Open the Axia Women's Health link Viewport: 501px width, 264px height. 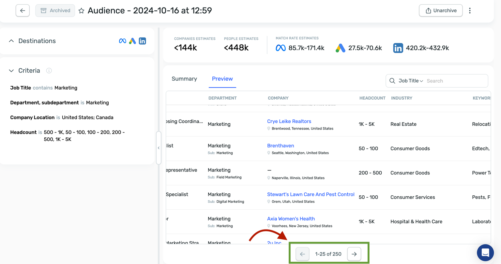click(x=291, y=219)
